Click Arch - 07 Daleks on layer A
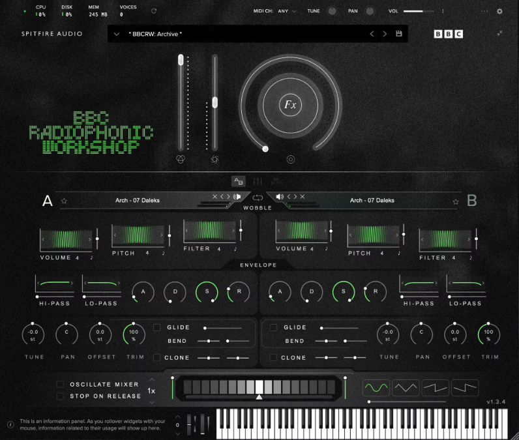 [x=138, y=201]
